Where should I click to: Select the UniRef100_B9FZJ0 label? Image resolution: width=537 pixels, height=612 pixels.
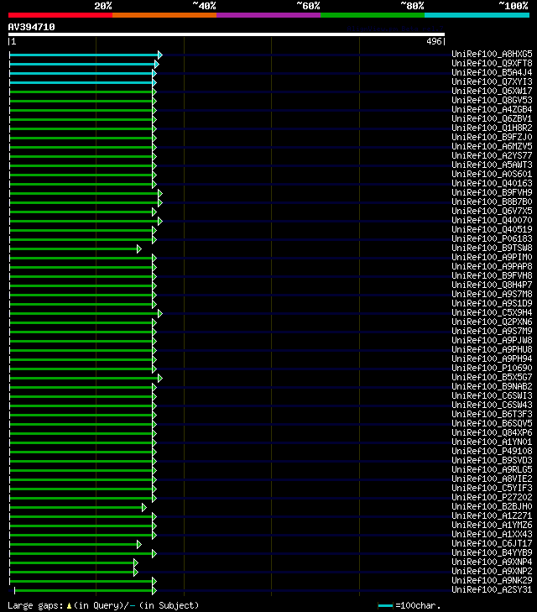492,137
